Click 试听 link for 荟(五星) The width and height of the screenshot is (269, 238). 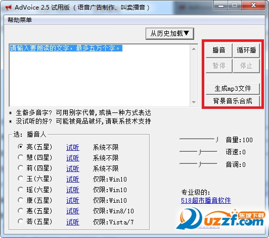point(73,222)
